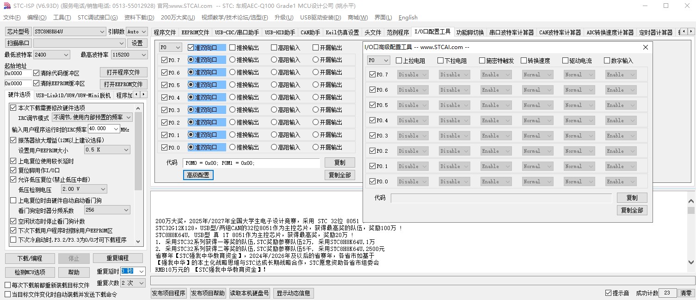Viewport: 696px width, 300px height.
Task: Switch to the Keil仿真设置 tab
Action: (342, 32)
